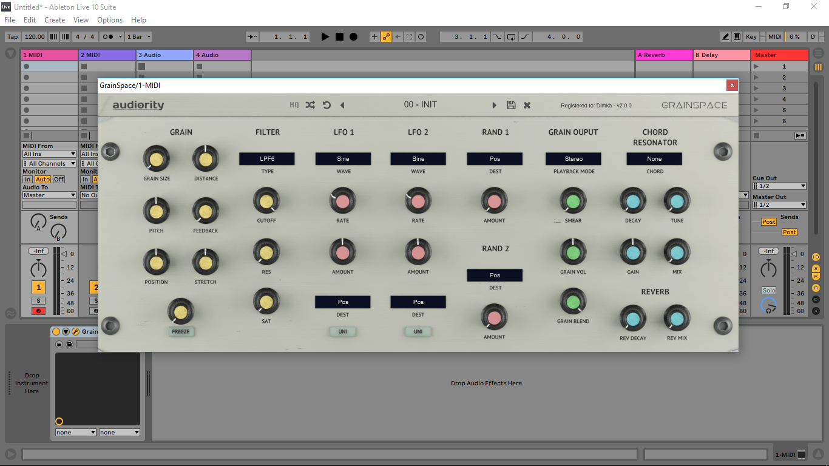Screen dimensions: 829x466
Task: Open the PLAYBACK MODE dropdown showing Stereo
Action: click(x=573, y=159)
